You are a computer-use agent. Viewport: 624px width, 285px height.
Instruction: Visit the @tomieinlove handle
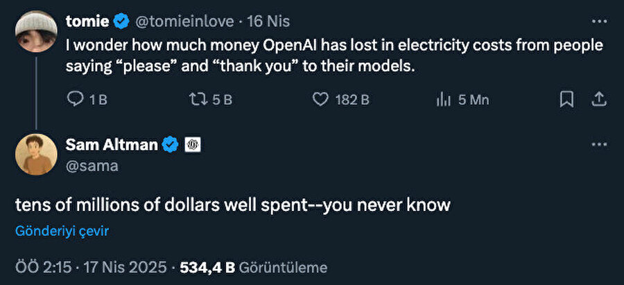[x=178, y=22]
